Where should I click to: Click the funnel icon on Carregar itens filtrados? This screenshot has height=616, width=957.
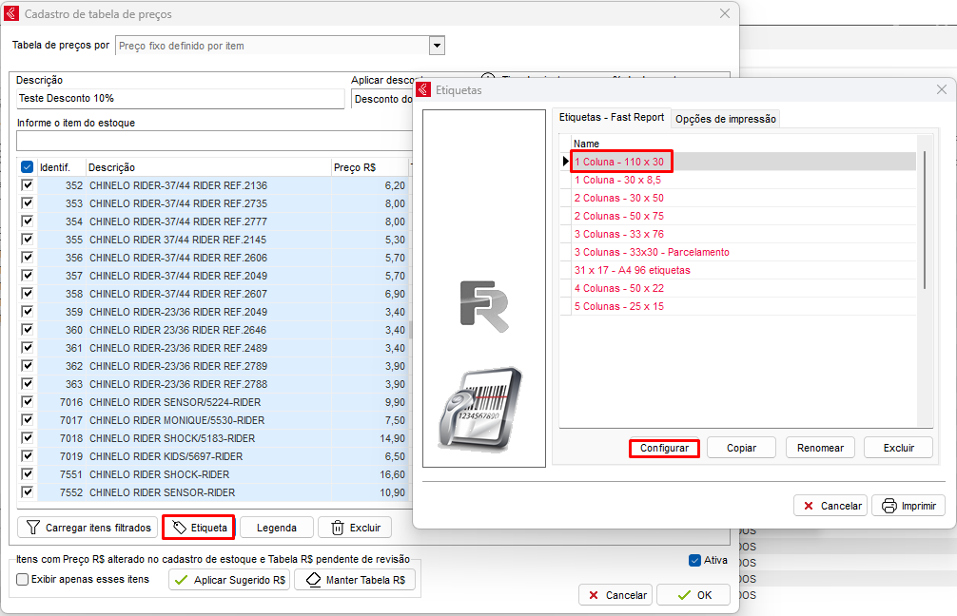(x=33, y=528)
